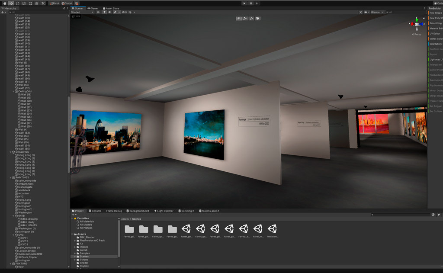Toggle Global handle rotation
This screenshot has width=443, height=273.
67,3
